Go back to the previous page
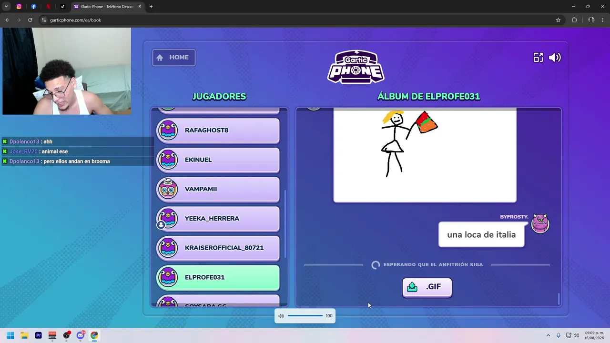The width and height of the screenshot is (610, 343). click(x=7, y=20)
